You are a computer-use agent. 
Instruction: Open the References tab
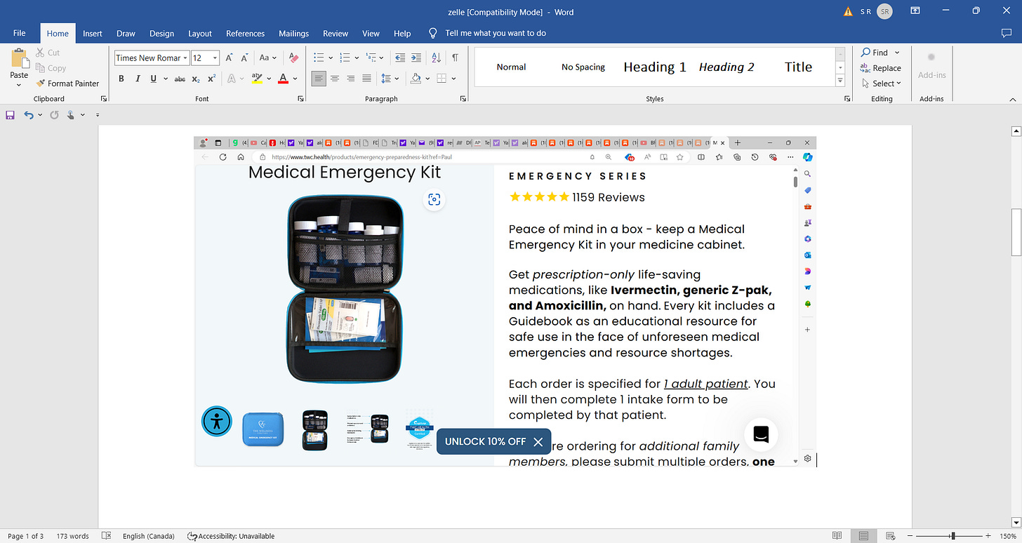click(246, 33)
